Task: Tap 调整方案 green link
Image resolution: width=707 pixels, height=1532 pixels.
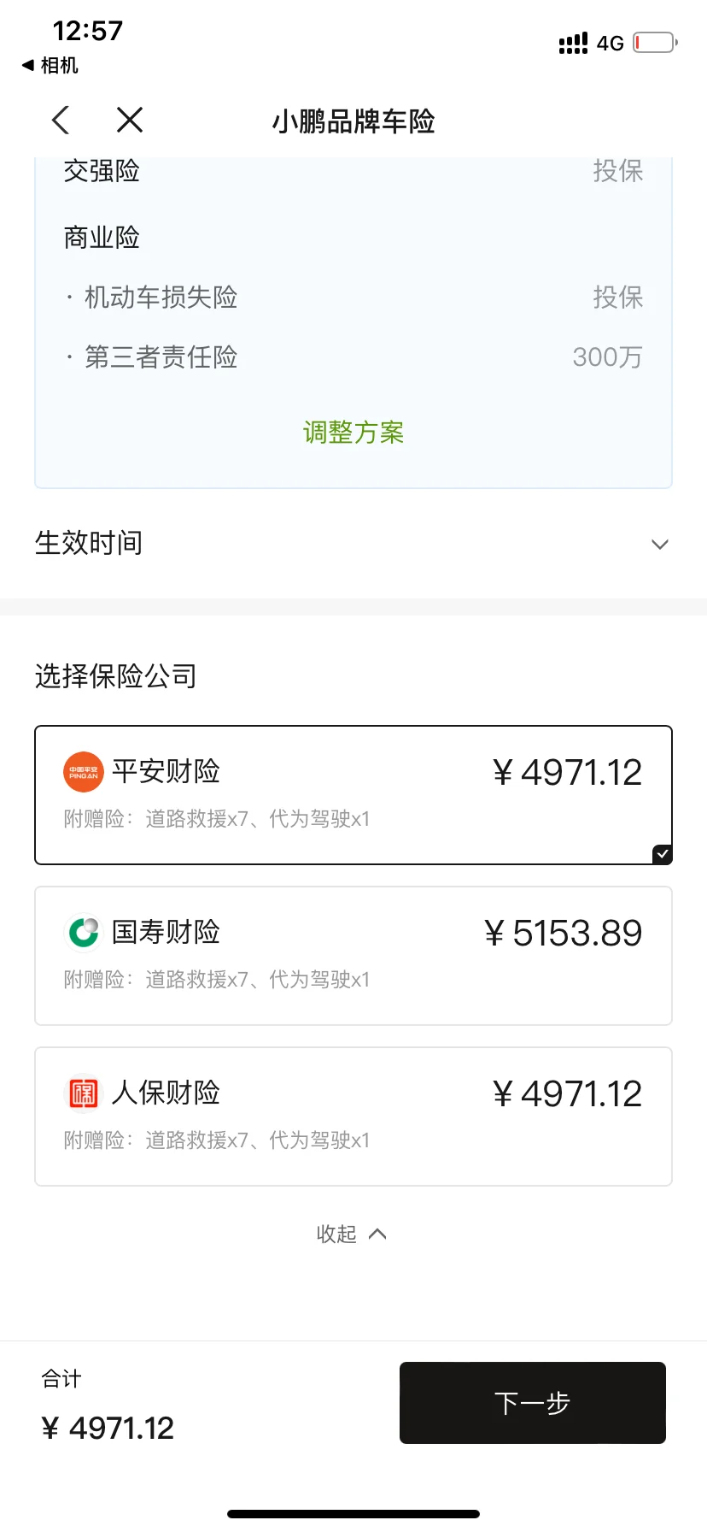Action: pyautogui.click(x=353, y=433)
